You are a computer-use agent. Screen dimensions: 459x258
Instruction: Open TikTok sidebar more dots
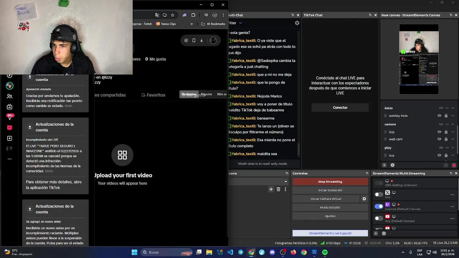tap(10, 159)
